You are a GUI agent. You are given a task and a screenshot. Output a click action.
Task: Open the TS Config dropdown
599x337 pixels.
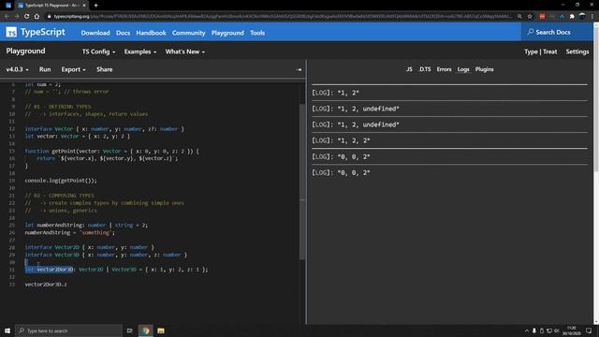click(98, 51)
